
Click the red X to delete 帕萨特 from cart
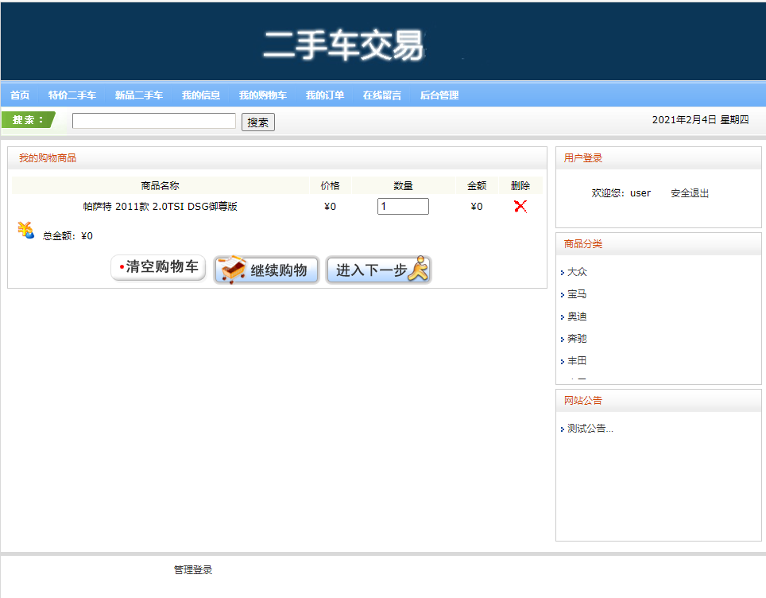[x=520, y=206]
